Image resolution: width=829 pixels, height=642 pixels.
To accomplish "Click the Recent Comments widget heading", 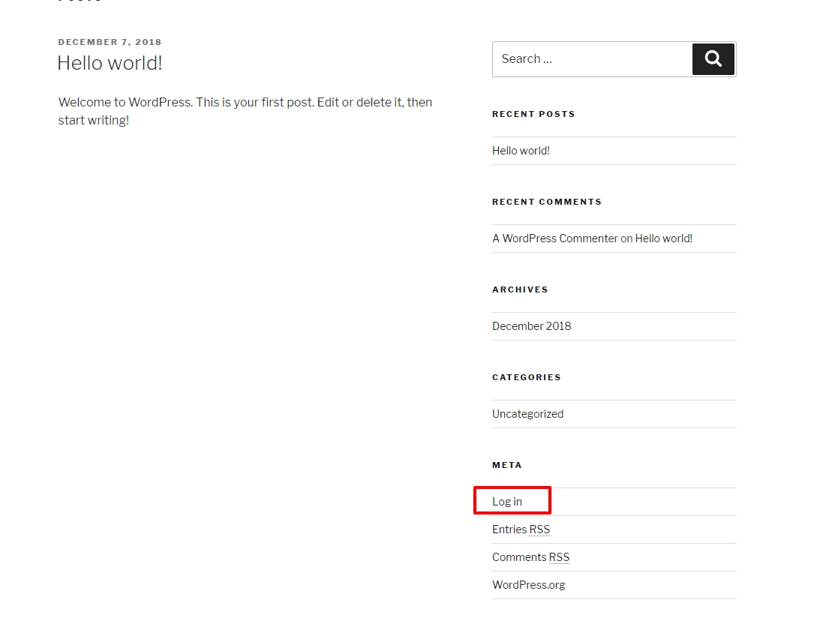I will [x=547, y=202].
